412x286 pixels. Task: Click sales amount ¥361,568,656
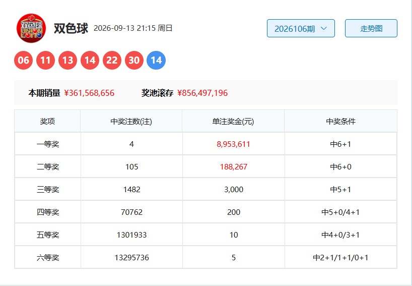[x=89, y=93]
